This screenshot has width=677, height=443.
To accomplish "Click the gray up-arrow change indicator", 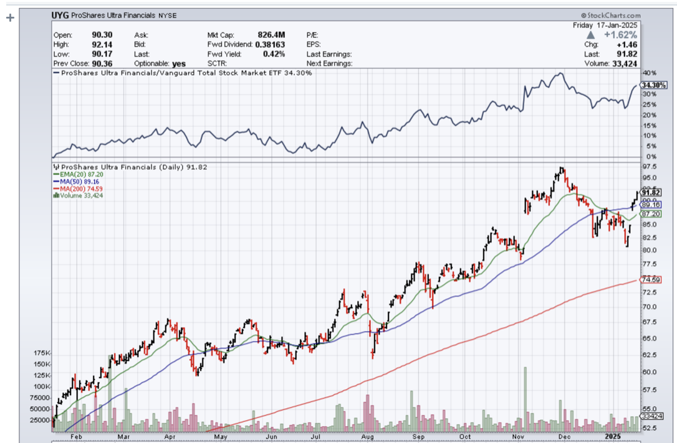I will click(x=590, y=35).
